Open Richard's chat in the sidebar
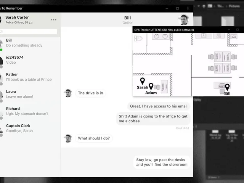 (30, 111)
